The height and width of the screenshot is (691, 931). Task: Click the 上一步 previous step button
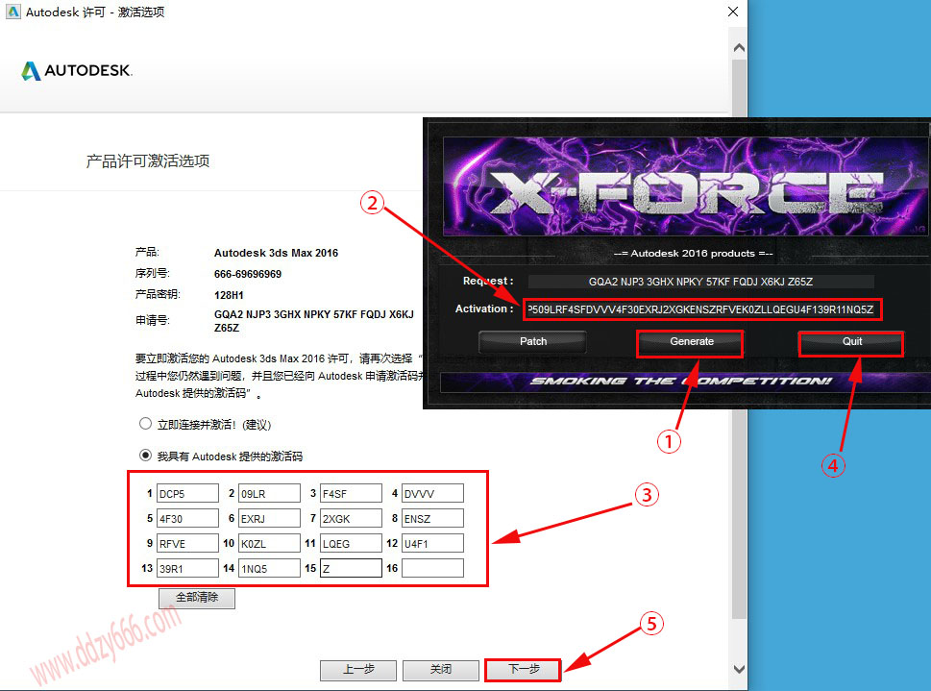pyautogui.click(x=358, y=670)
